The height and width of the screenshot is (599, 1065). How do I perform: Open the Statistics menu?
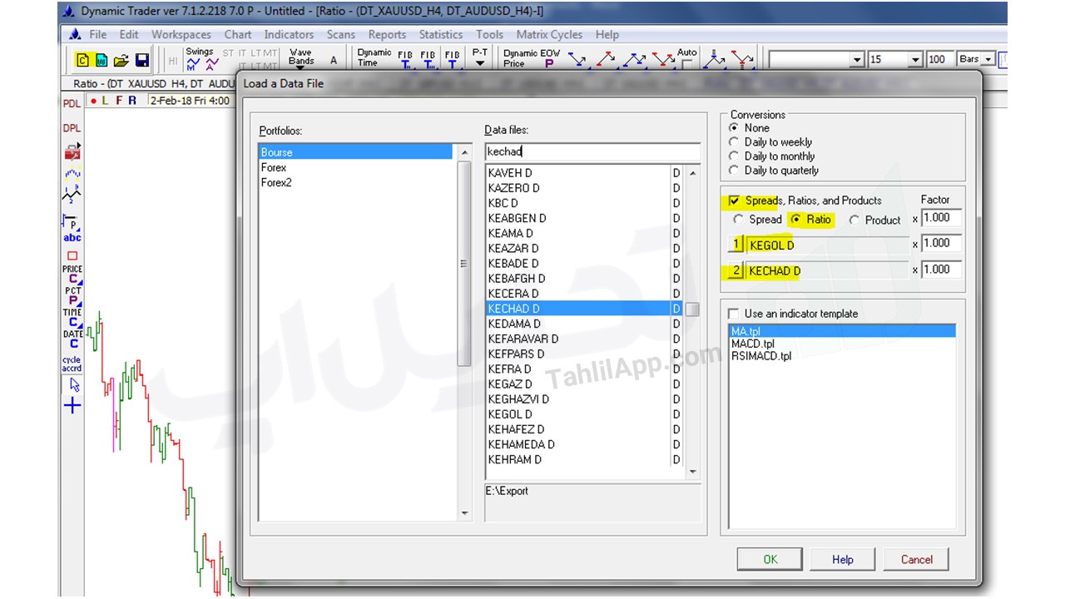point(441,34)
